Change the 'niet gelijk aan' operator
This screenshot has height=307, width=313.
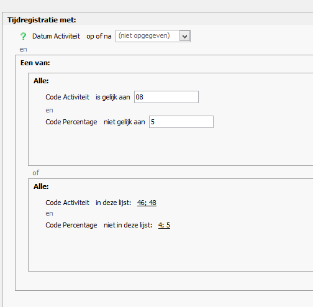coord(124,122)
